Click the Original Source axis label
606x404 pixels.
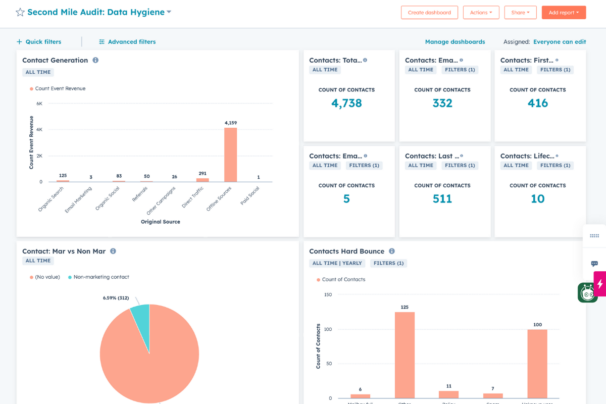(161, 222)
